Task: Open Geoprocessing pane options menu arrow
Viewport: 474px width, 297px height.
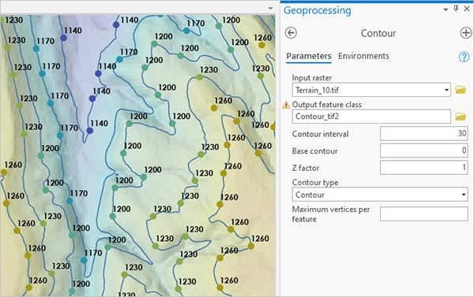Action: click(446, 9)
